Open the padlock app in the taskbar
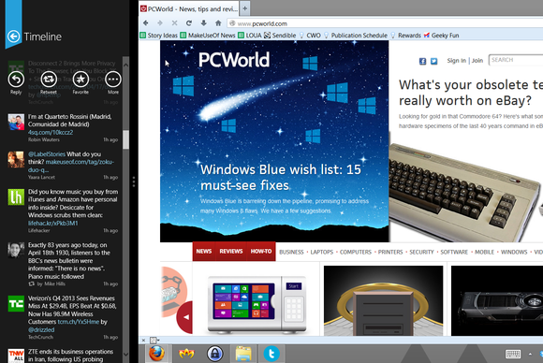543x363 pixels. coord(215,354)
